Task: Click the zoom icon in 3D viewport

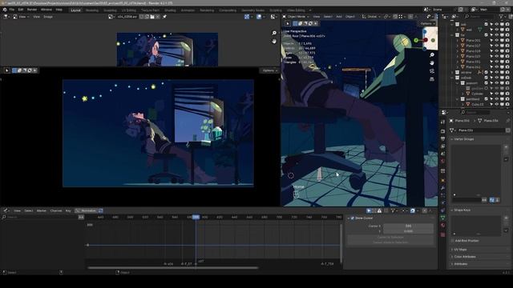Action: point(432,54)
